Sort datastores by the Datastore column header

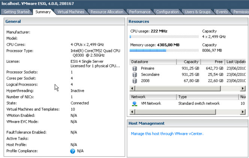coord(153,62)
